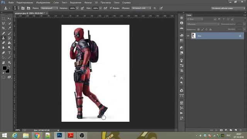Close the open jpg document tab
The height and width of the screenshot is (139, 247).
(x=47, y=13)
